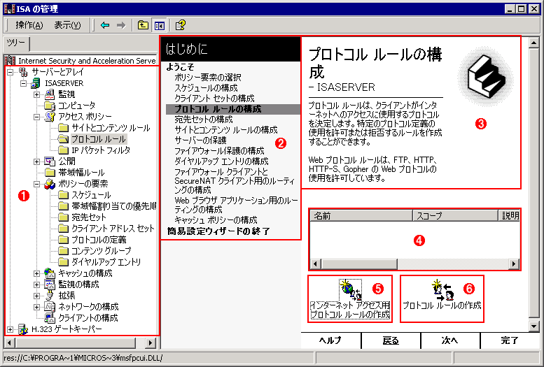The image size is (544, 367).
Task: Click the ネットワークの構成 icon
Action: (x=50, y=307)
